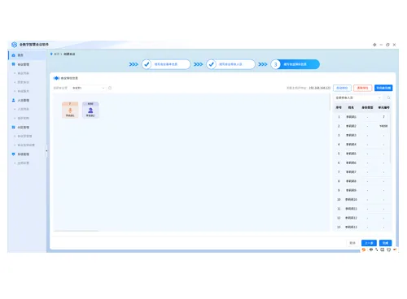This screenshot has height=299, width=407.
Task: Click the horizontal scrollbar under the seating canvas
Action: click(77, 231)
